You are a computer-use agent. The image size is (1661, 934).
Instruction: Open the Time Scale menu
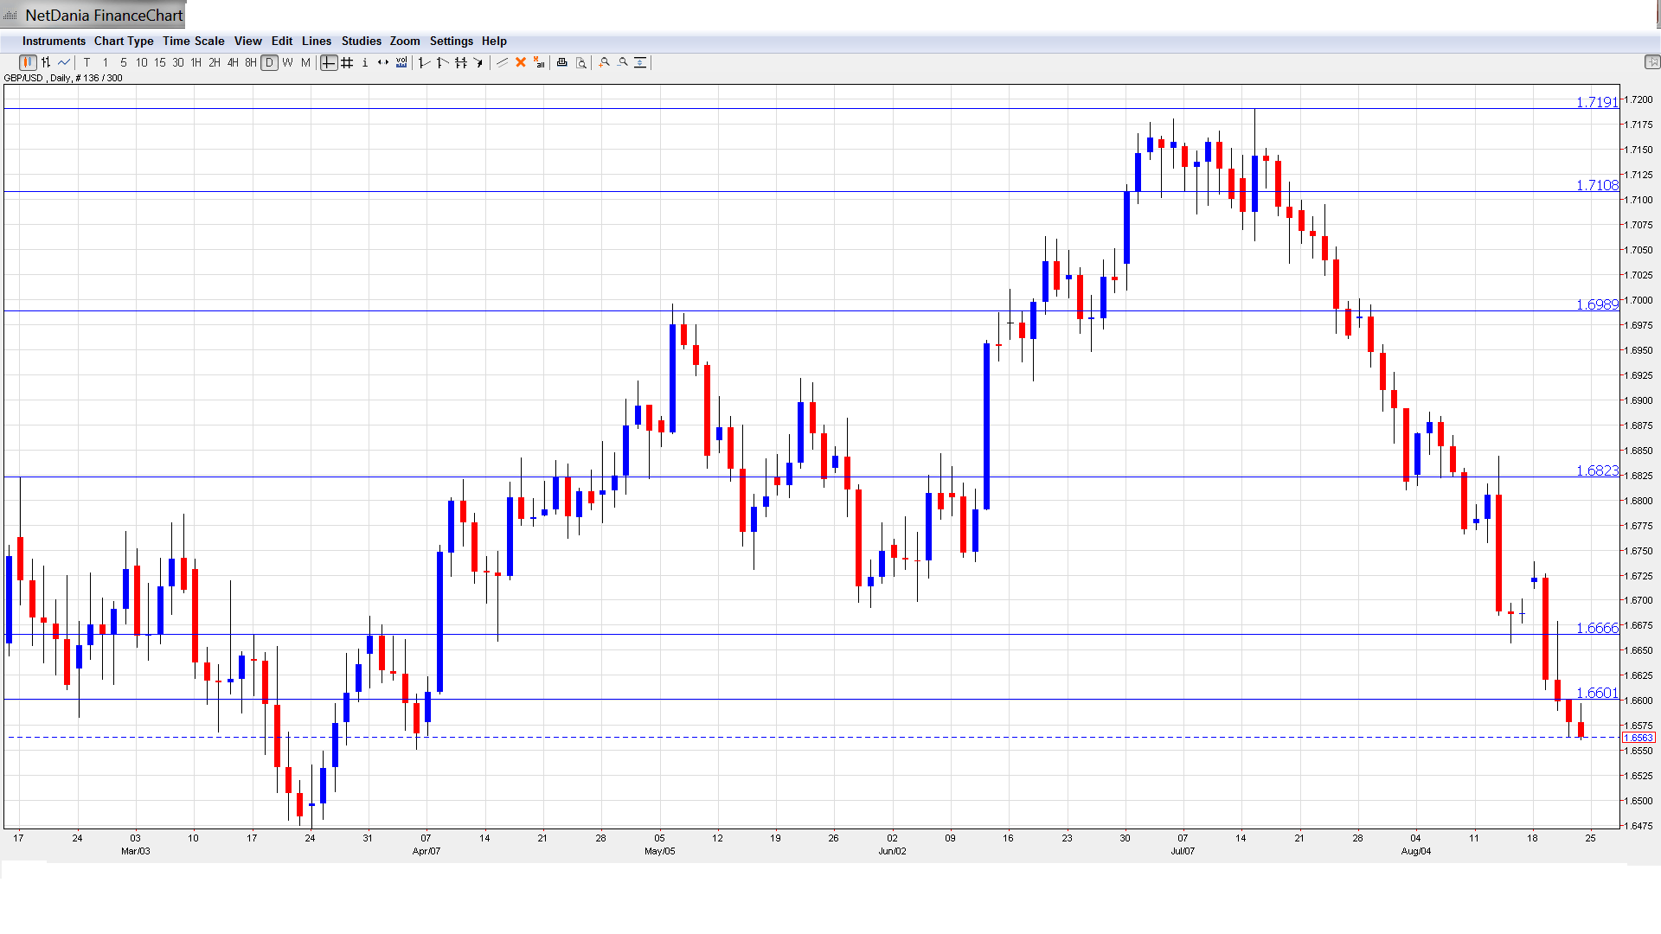pyautogui.click(x=193, y=41)
